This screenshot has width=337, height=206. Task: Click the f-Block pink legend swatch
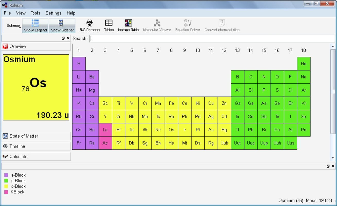(6, 192)
